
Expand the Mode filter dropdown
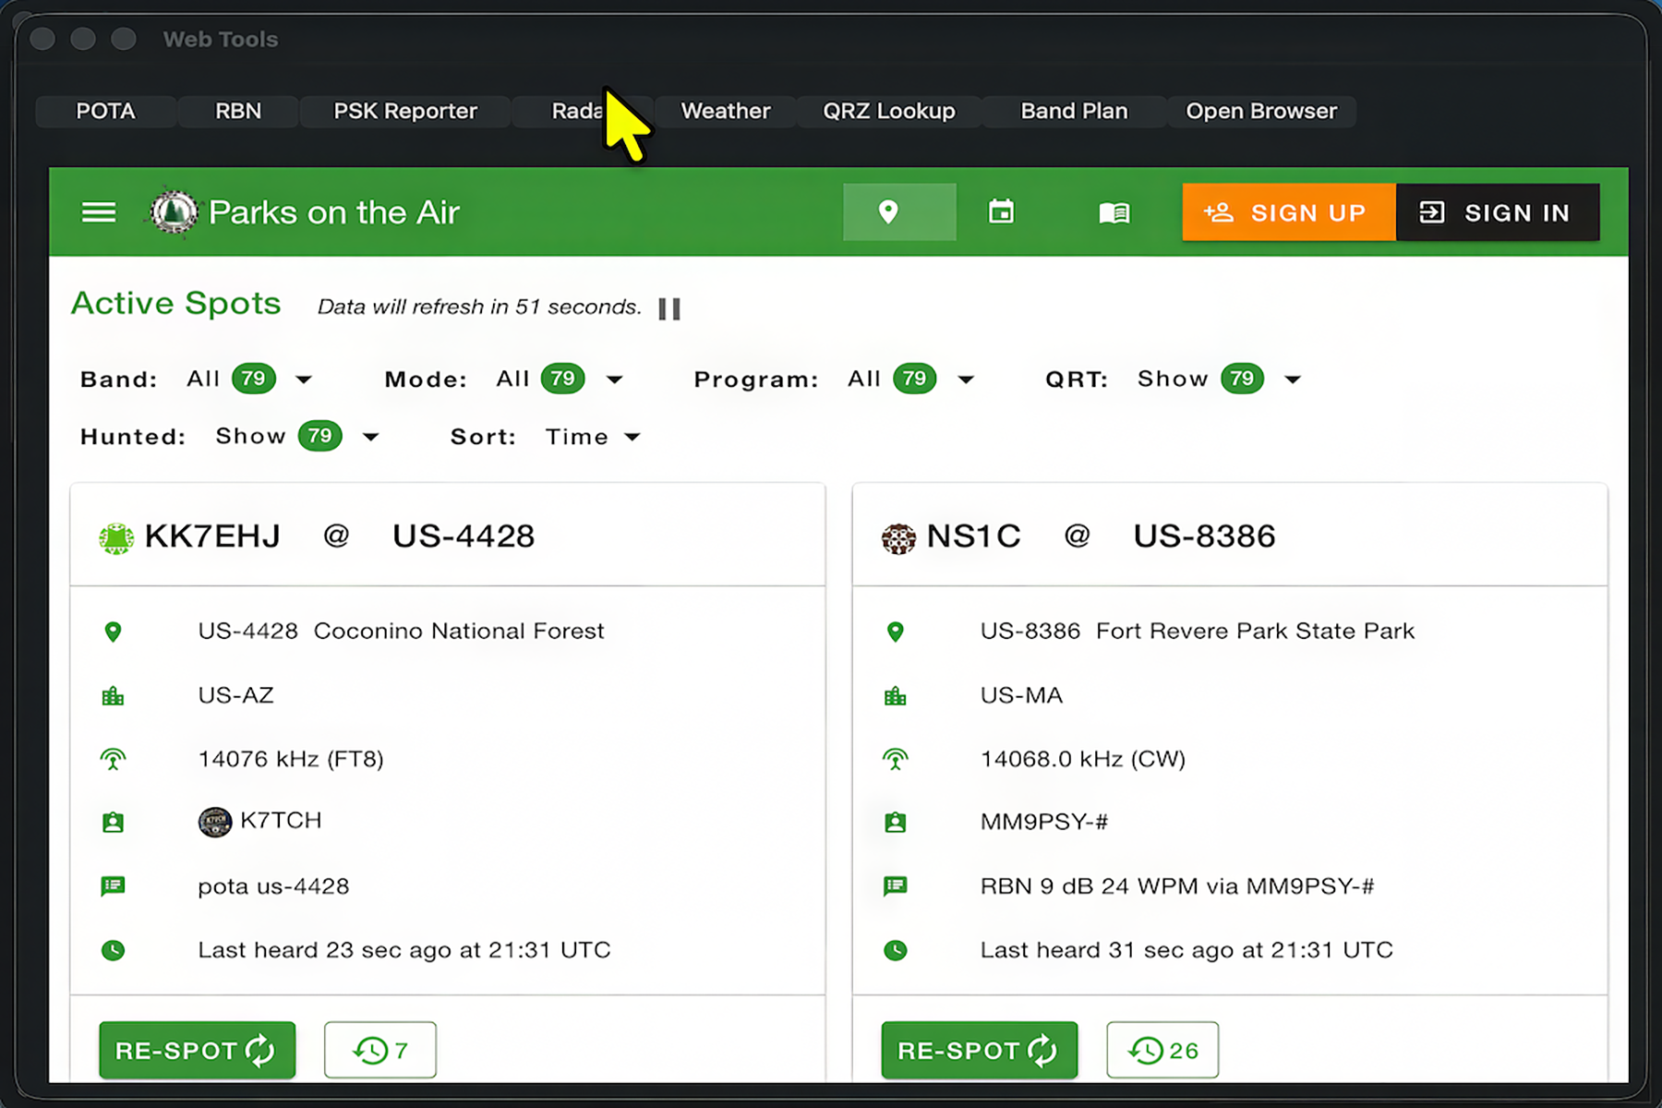coord(615,379)
